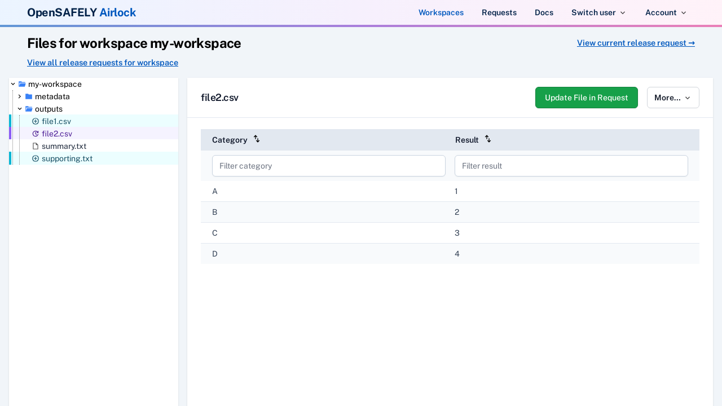Open the More... dropdown
722x406 pixels.
[x=672, y=98]
